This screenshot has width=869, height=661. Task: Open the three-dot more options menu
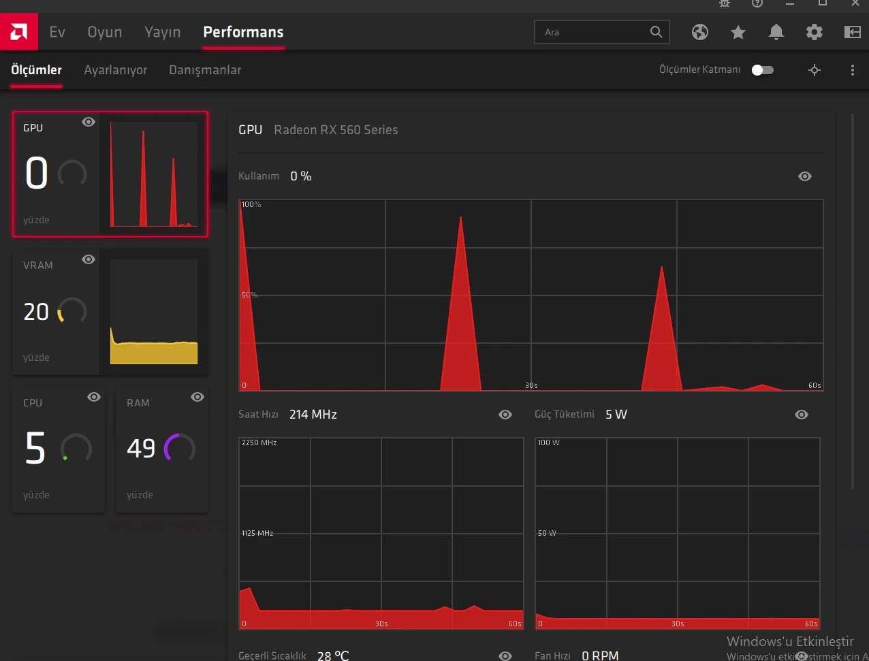click(853, 70)
